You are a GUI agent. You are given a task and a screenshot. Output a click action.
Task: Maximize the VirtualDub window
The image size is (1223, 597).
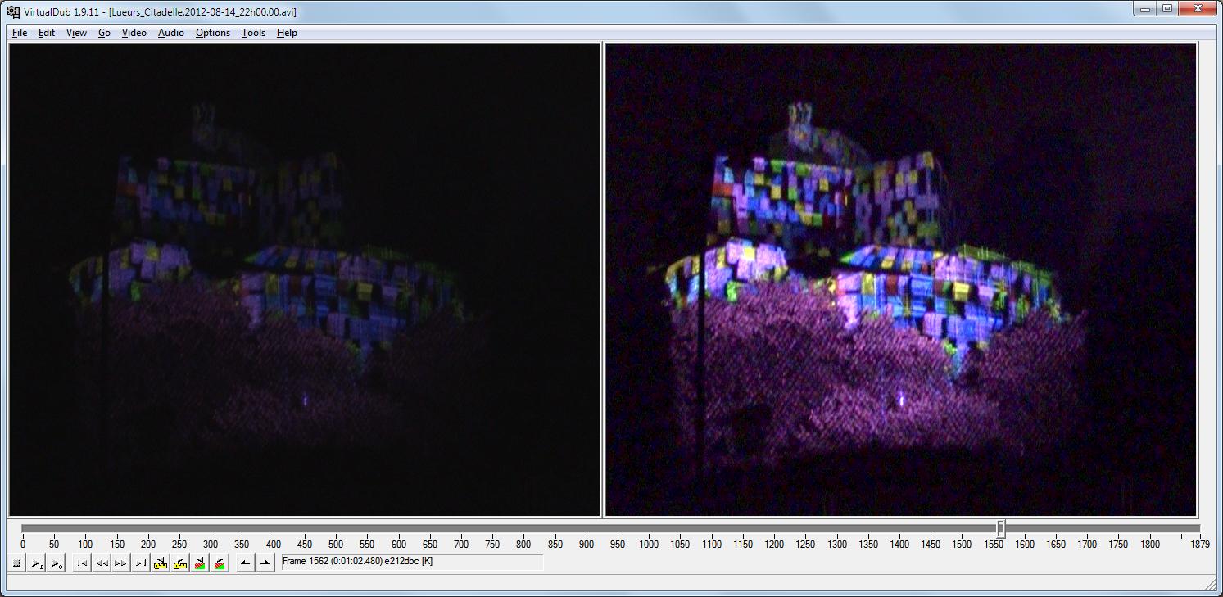[1166, 8]
